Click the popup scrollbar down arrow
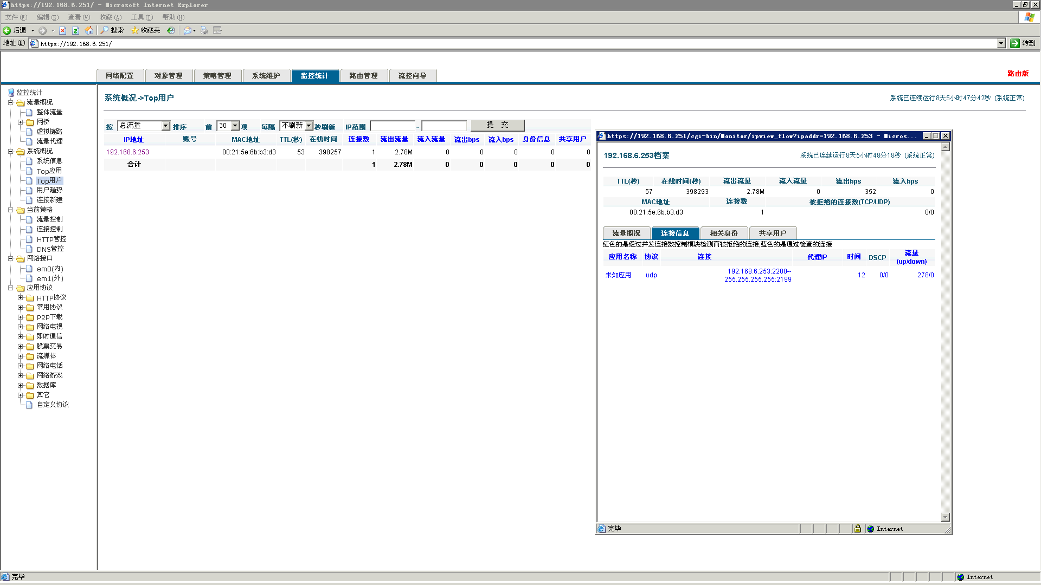The height and width of the screenshot is (585, 1041). 946,517
